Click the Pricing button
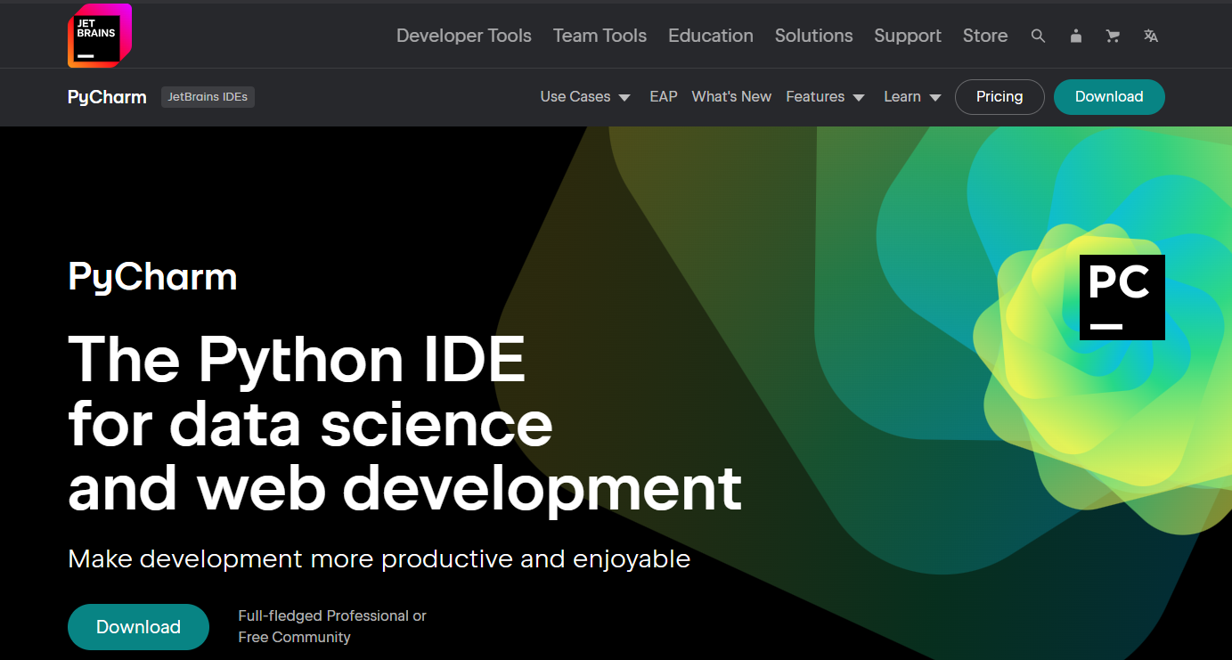Image resolution: width=1232 pixels, height=660 pixels. tap(999, 97)
